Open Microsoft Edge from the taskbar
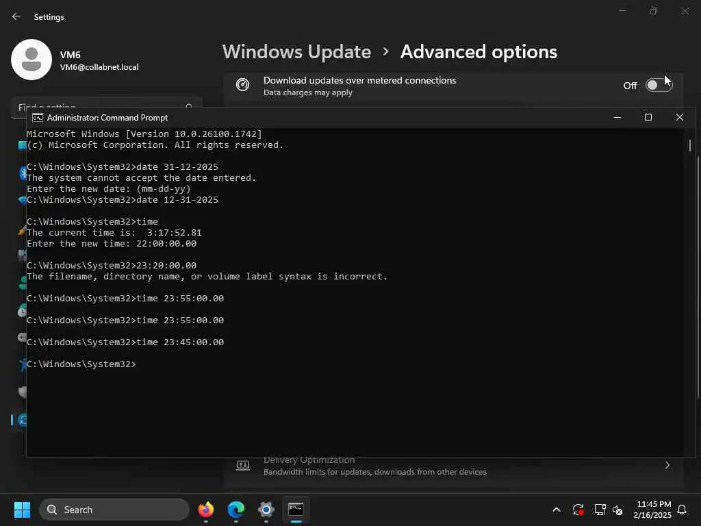Image resolution: width=701 pixels, height=526 pixels. tap(236, 510)
